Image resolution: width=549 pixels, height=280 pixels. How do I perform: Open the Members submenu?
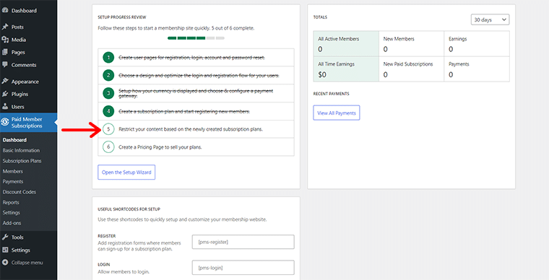point(12,171)
